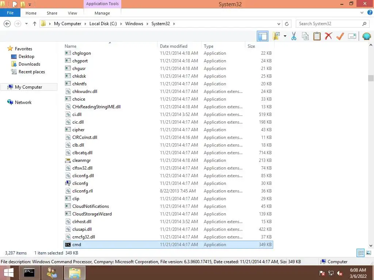Click the Properties icon in quick access toolbar
Screen dimensions: 374x280
pyautogui.click(x=15, y=4)
